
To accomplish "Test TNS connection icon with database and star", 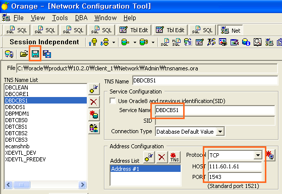I will click(x=94, y=115).
